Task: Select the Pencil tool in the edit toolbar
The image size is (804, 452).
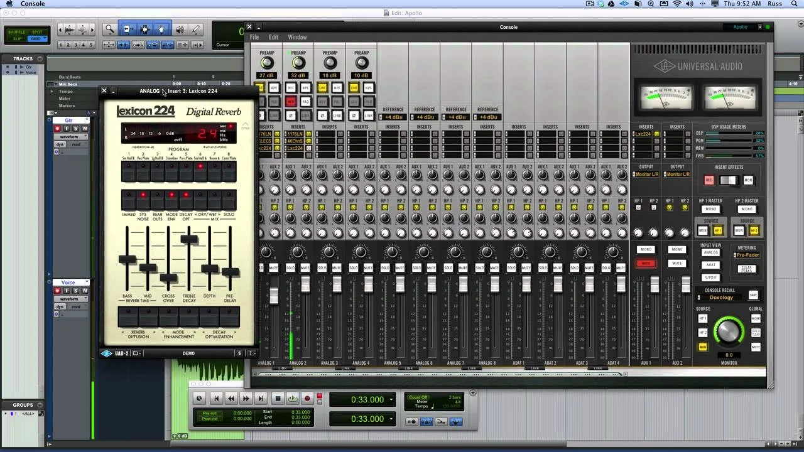Action: coord(196,30)
